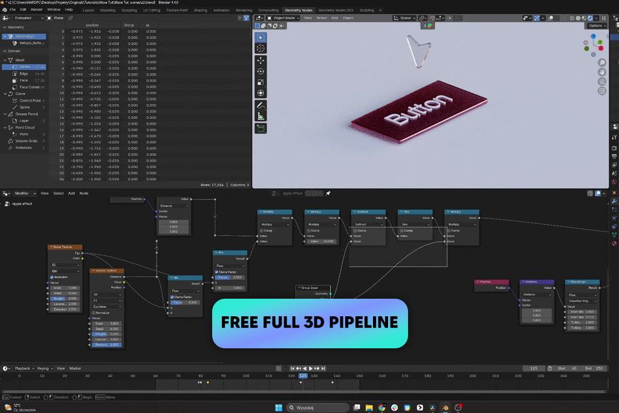The width and height of the screenshot is (619, 413).
Task: Pick the Scale tool in viewport toolbar
Action: 261,82
